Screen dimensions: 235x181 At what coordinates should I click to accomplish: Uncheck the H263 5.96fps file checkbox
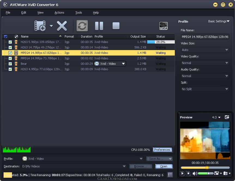10,42
